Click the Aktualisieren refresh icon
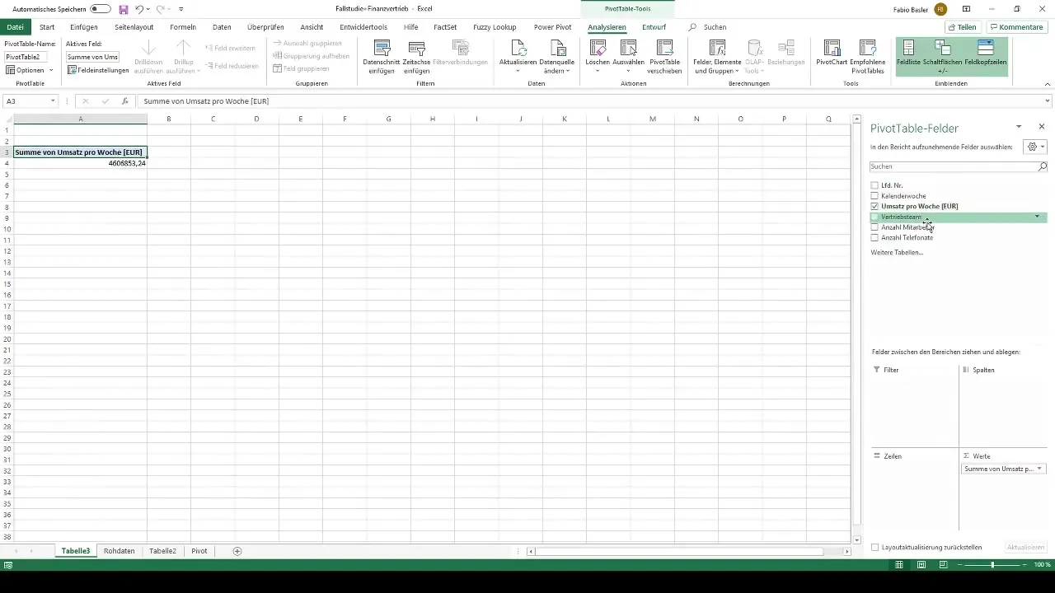1055x593 pixels. pyautogui.click(x=518, y=49)
